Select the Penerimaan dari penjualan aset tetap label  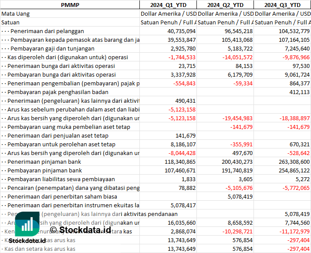pos(58,135)
